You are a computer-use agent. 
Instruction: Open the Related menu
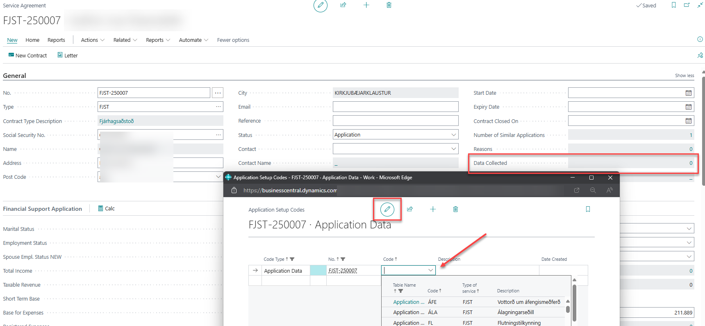125,40
